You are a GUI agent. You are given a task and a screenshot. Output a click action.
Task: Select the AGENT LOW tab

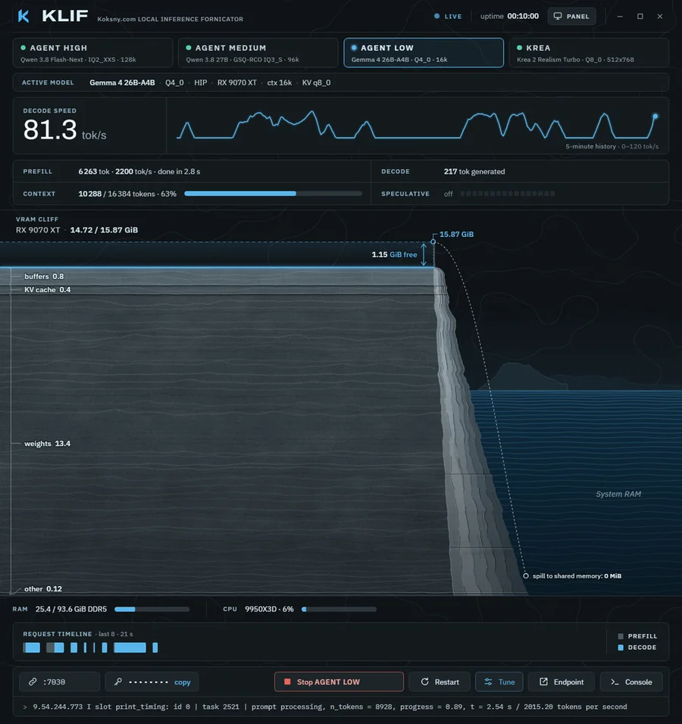[424, 53]
